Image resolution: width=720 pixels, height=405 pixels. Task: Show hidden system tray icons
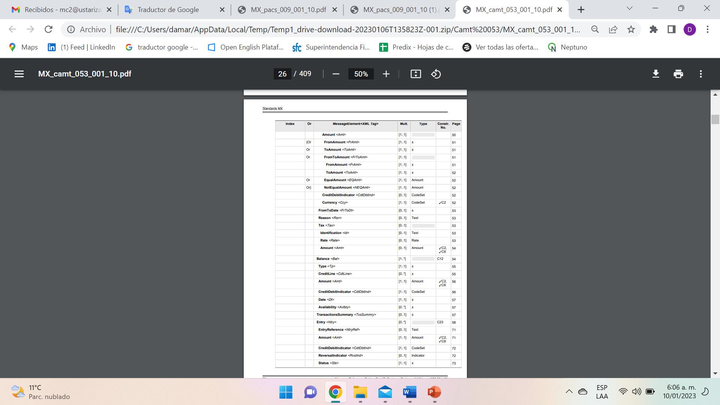[569, 392]
